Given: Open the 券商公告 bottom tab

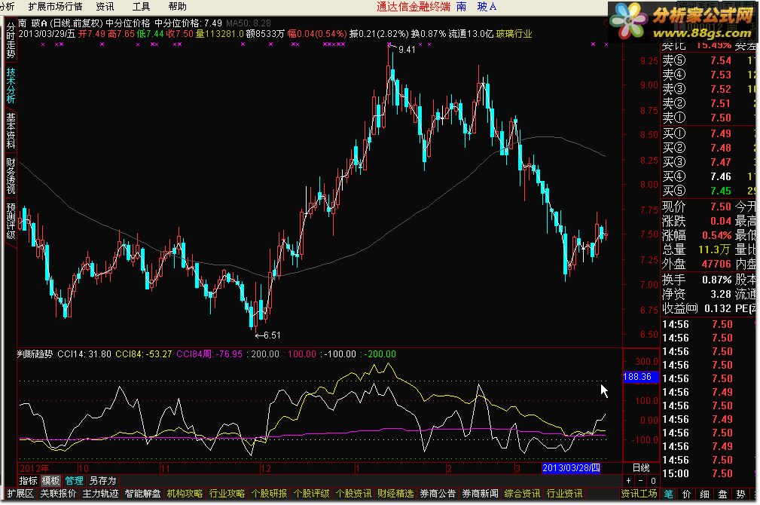Looking at the screenshot, I should (438, 494).
